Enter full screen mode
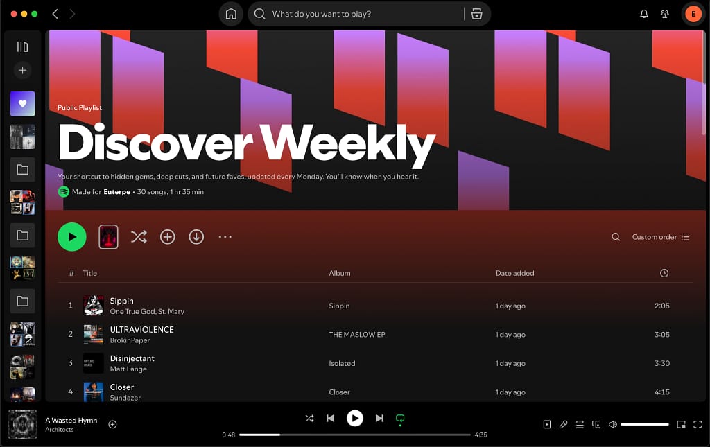 point(698,424)
